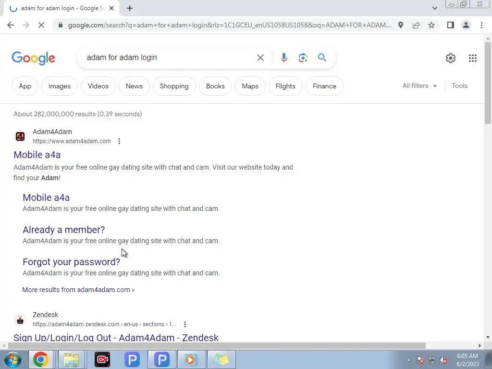Bookmark this page with star icon

[431, 25]
